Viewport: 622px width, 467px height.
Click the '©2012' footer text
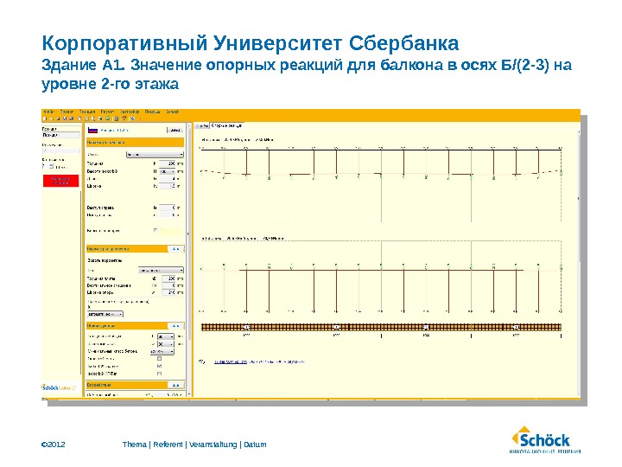click(54, 445)
